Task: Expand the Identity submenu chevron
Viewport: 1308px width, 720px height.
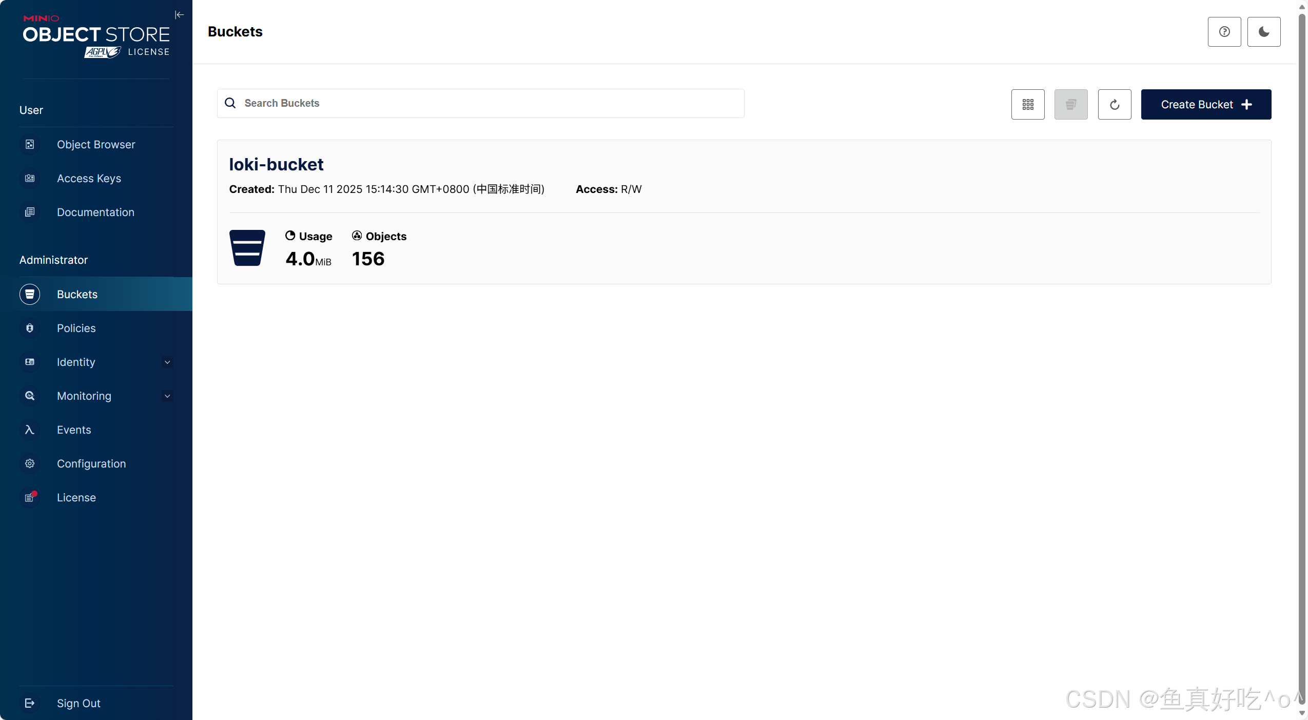Action: [x=167, y=362]
